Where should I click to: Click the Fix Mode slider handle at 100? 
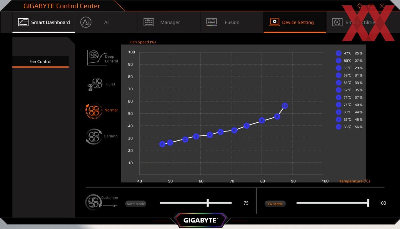click(x=368, y=203)
